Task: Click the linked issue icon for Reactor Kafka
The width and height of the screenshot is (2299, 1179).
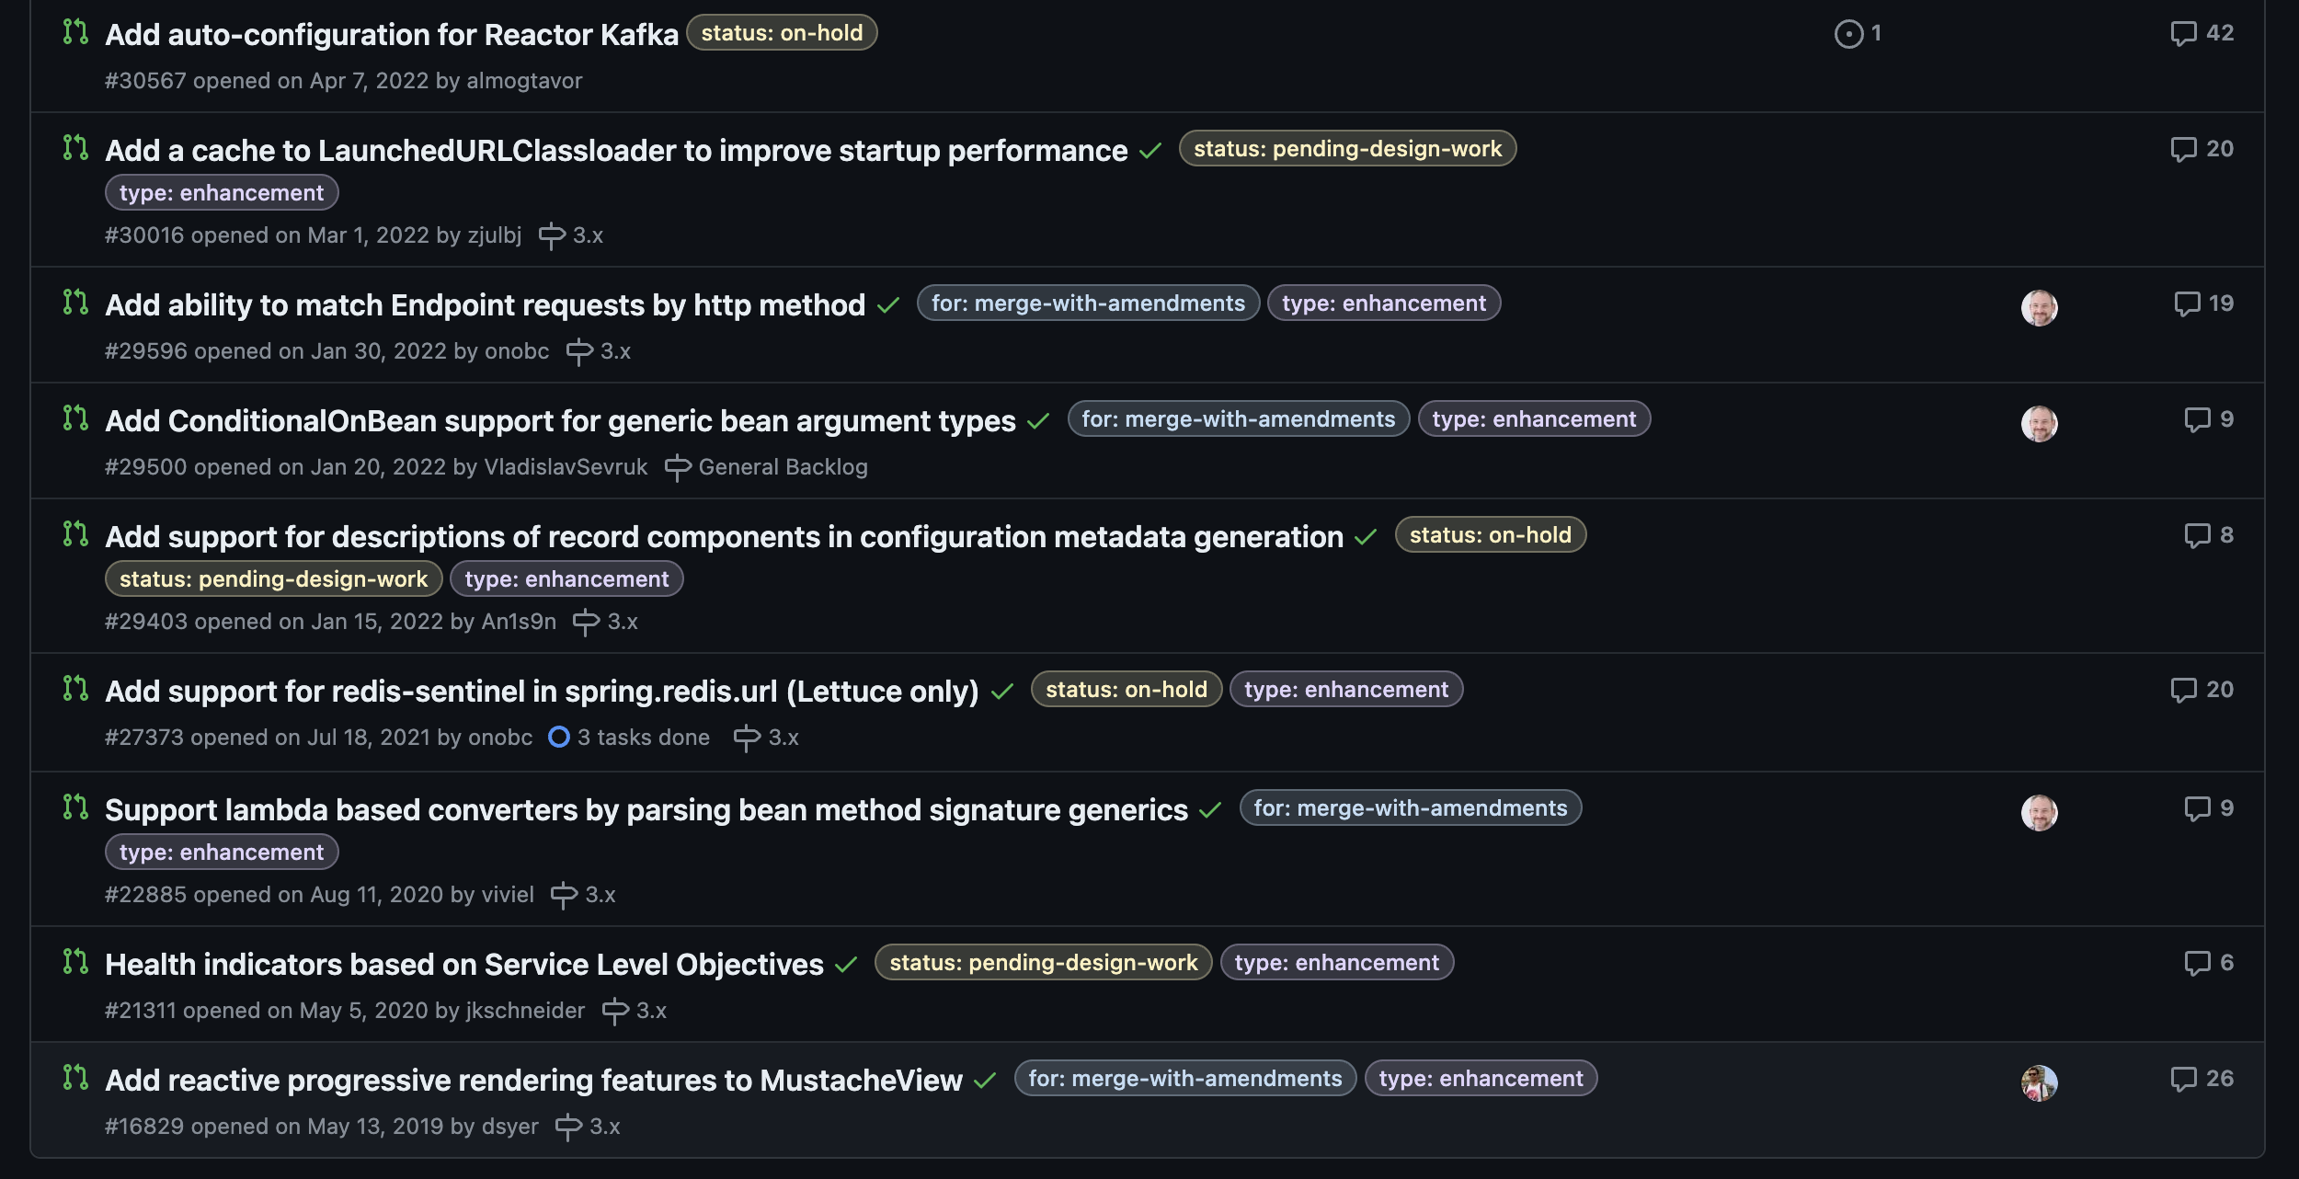Action: (x=1848, y=34)
